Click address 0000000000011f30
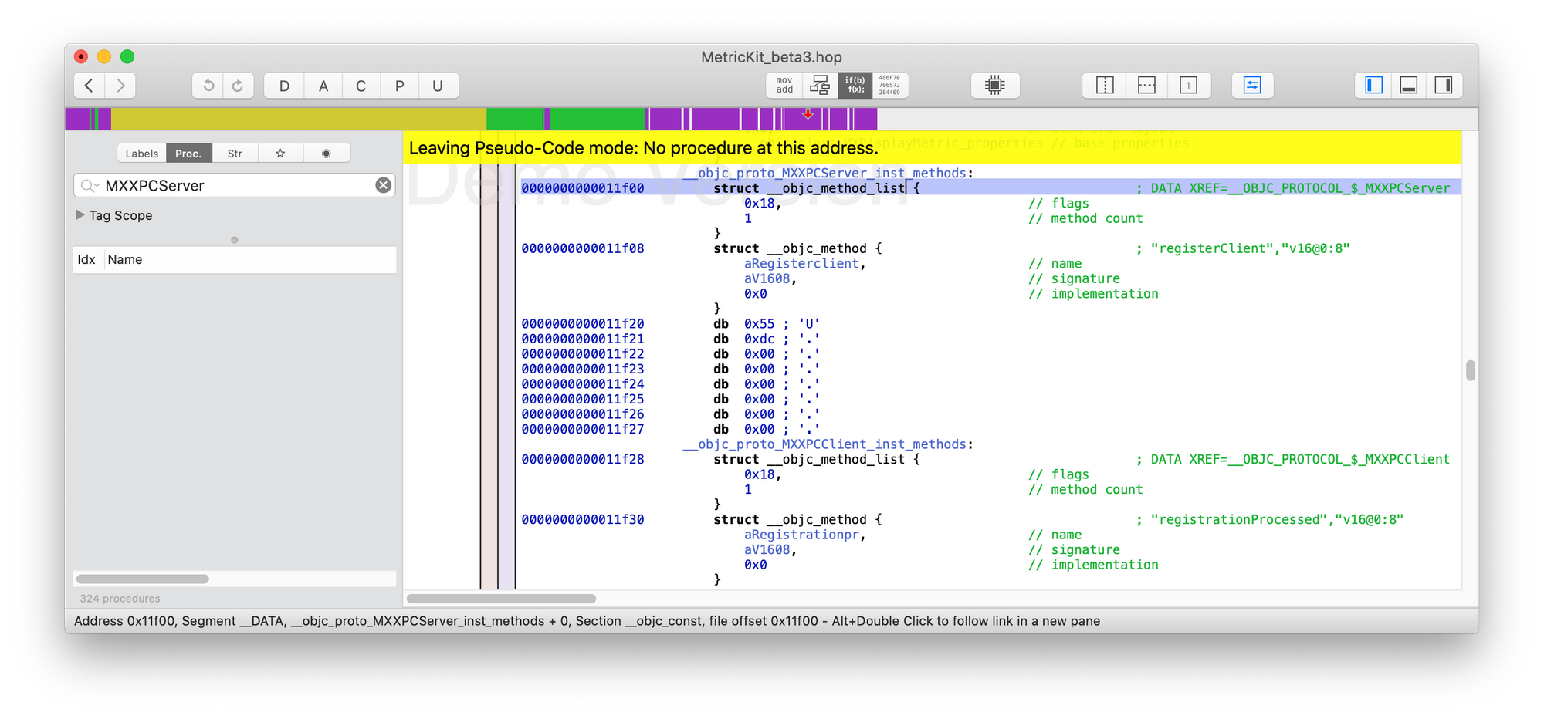 pyautogui.click(x=583, y=520)
